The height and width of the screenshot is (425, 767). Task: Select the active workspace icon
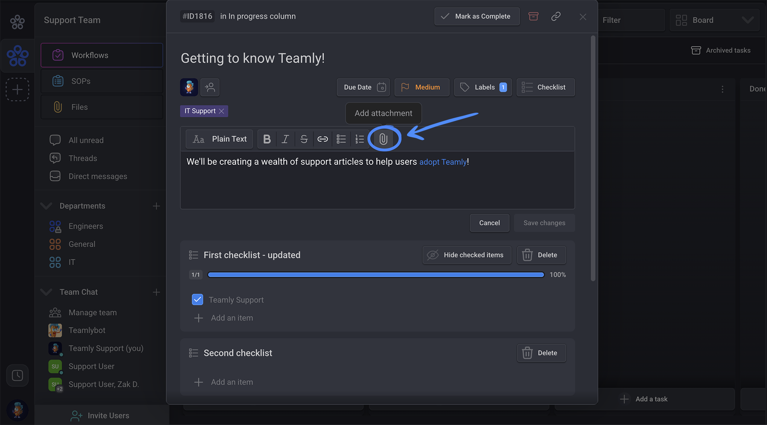click(x=18, y=56)
